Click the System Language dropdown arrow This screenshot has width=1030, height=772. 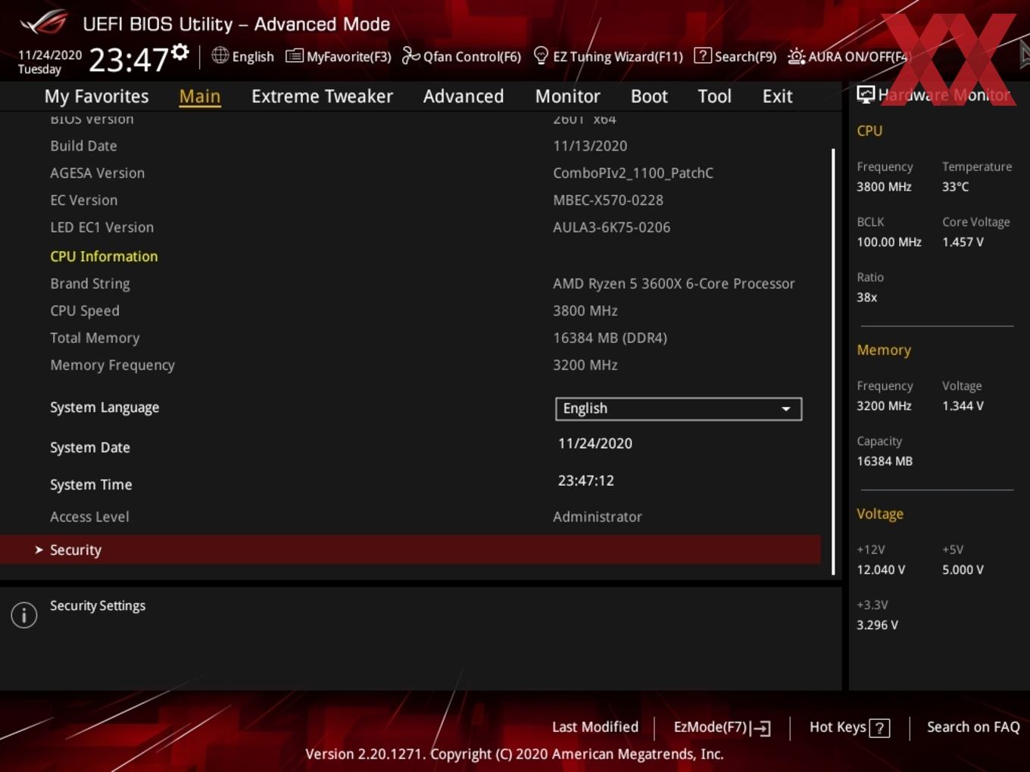pyautogui.click(x=786, y=409)
